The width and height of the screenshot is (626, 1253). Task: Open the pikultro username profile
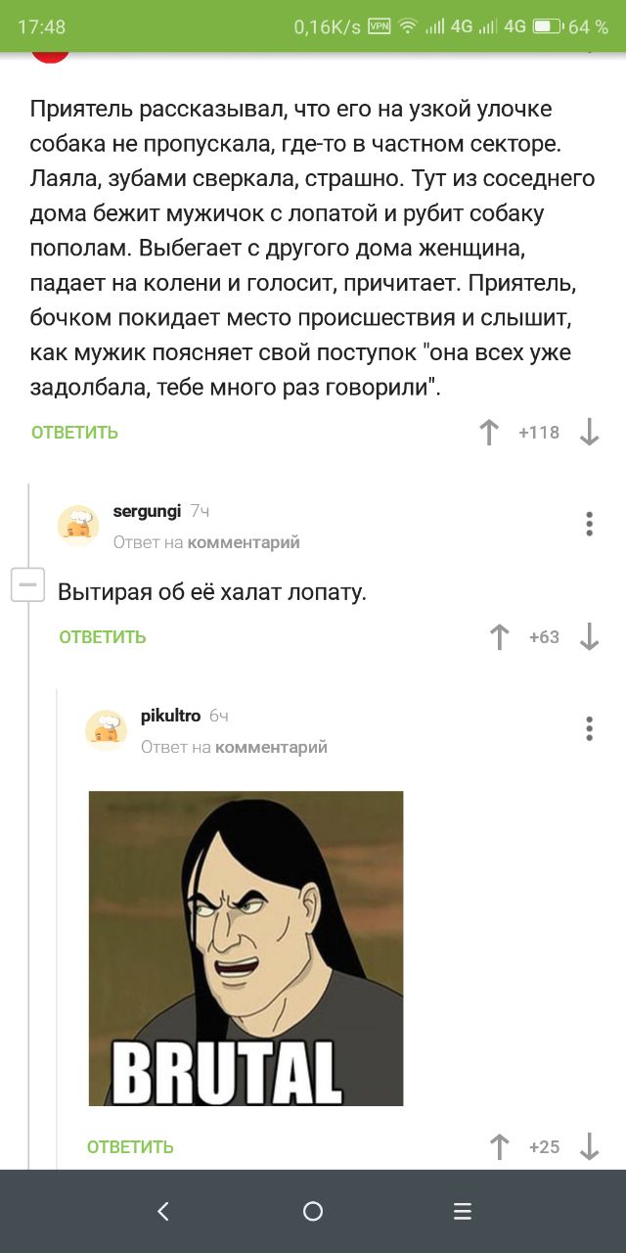click(x=170, y=716)
